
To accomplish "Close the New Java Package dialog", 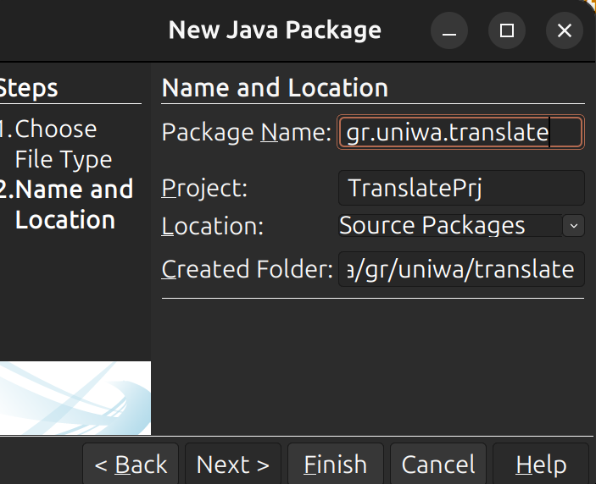I will (565, 30).
